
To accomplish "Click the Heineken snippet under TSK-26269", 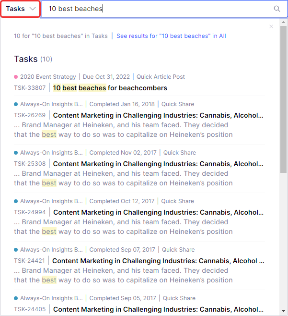I will click(123, 130).
